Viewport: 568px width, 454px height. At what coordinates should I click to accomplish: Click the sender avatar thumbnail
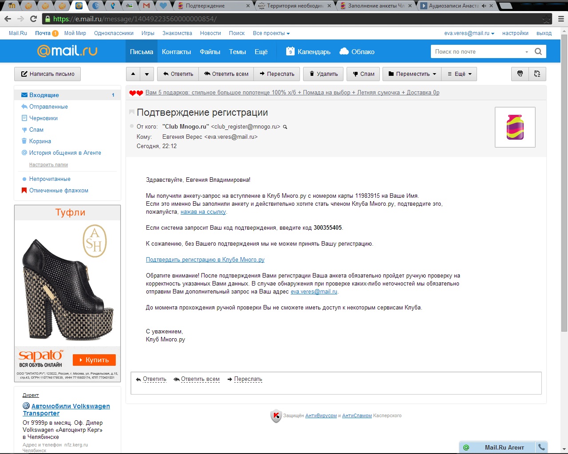coord(515,127)
